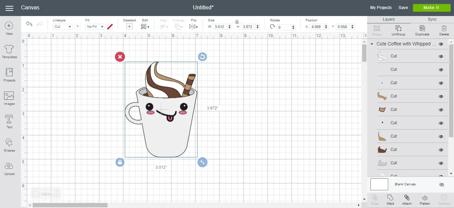Hide the Cute Coffee with Whipped group
Image resolution: width=454 pixels, height=208 pixels.
[x=441, y=44]
